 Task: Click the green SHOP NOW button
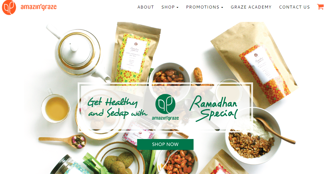pyautogui.click(x=165, y=144)
